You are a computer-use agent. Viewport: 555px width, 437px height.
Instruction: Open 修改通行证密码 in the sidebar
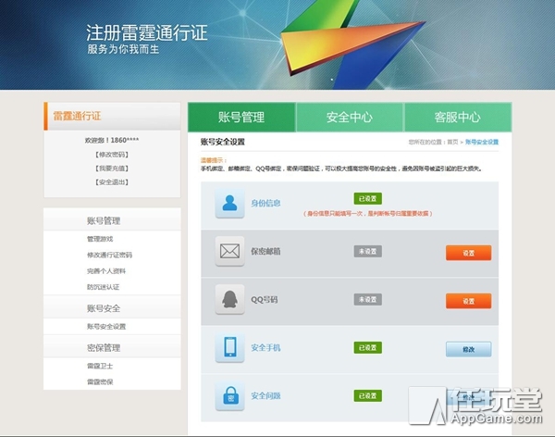click(x=109, y=255)
